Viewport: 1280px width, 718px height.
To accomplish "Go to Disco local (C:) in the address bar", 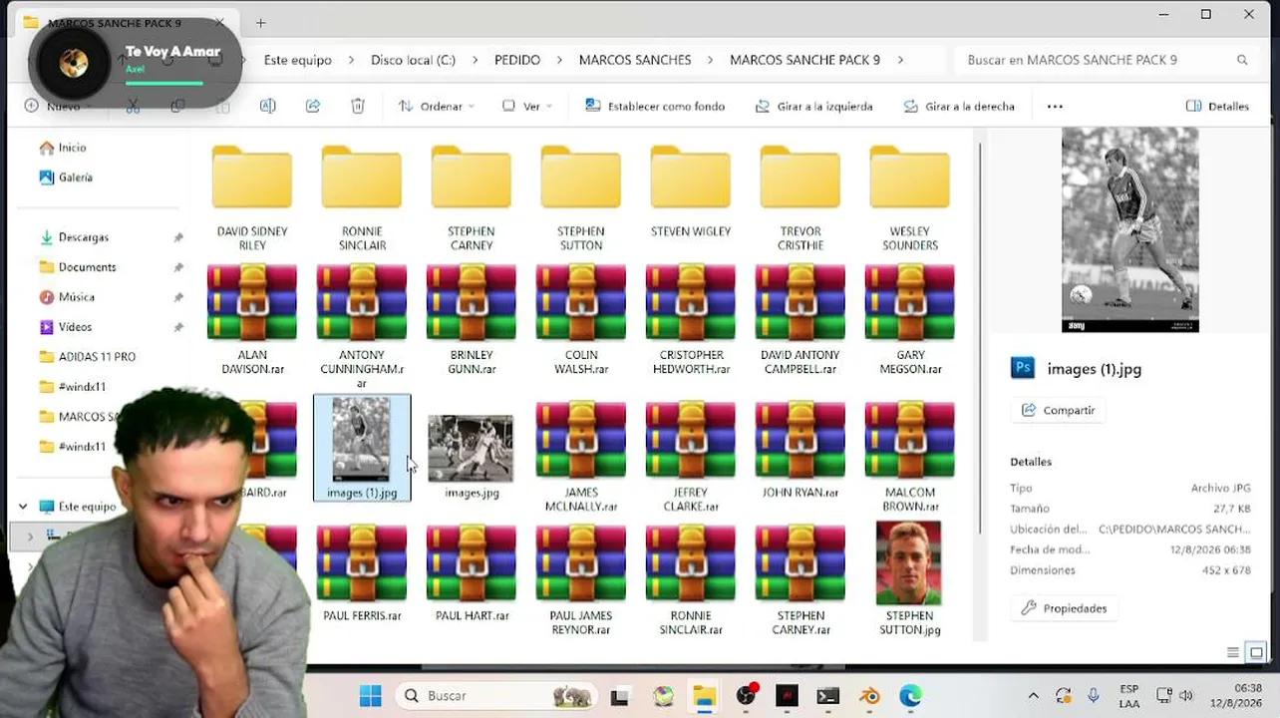I will (x=413, y=60).
